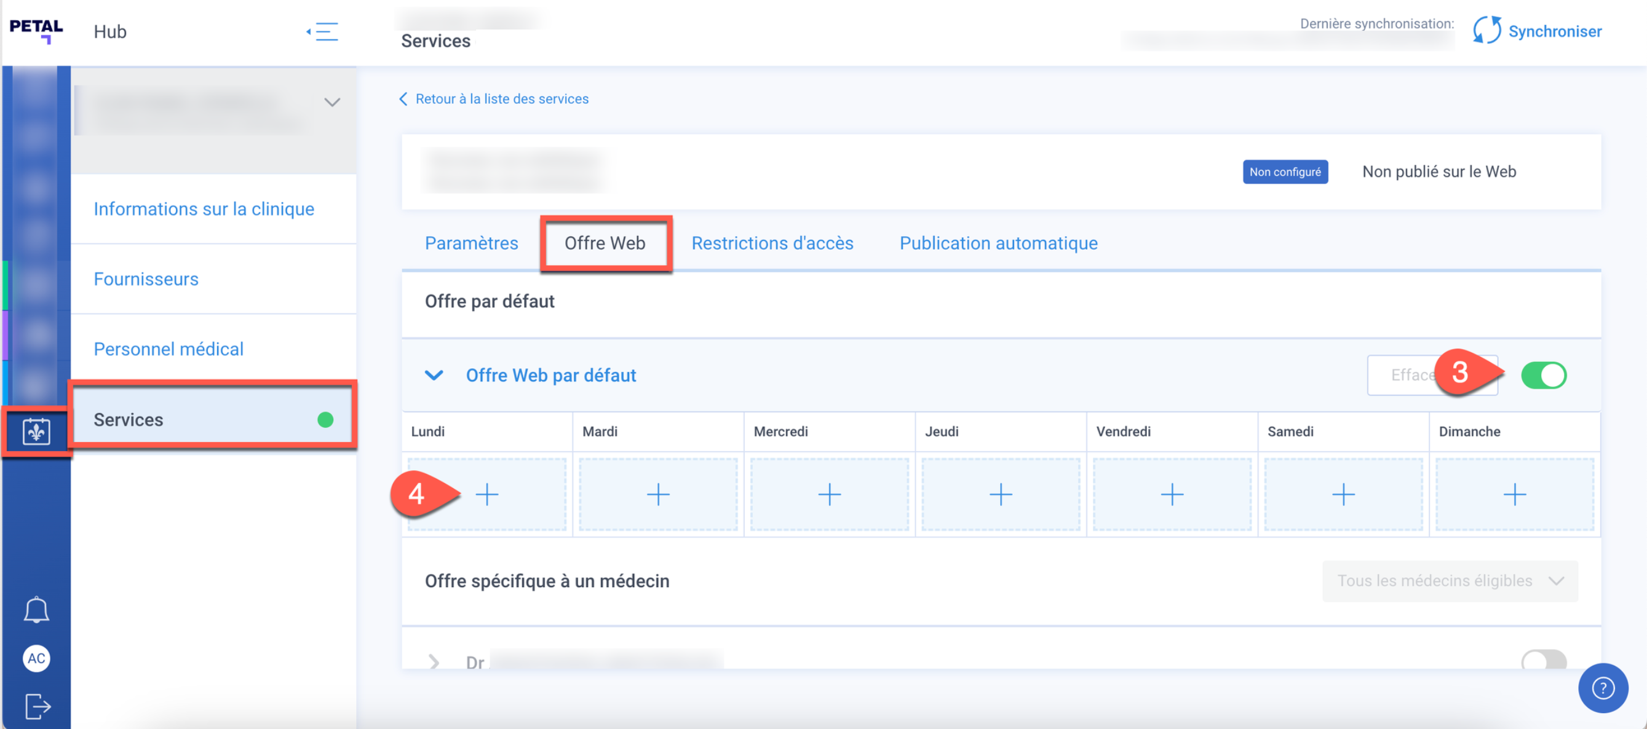Click the logout icon in the sidebar
This screenshot has width=1647, height=729.
click(x=38, y=706)
